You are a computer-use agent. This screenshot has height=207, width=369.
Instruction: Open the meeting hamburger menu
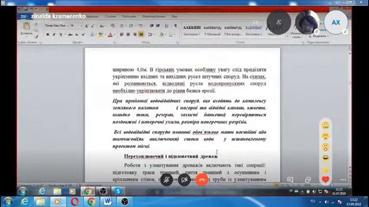click(23, 17)
